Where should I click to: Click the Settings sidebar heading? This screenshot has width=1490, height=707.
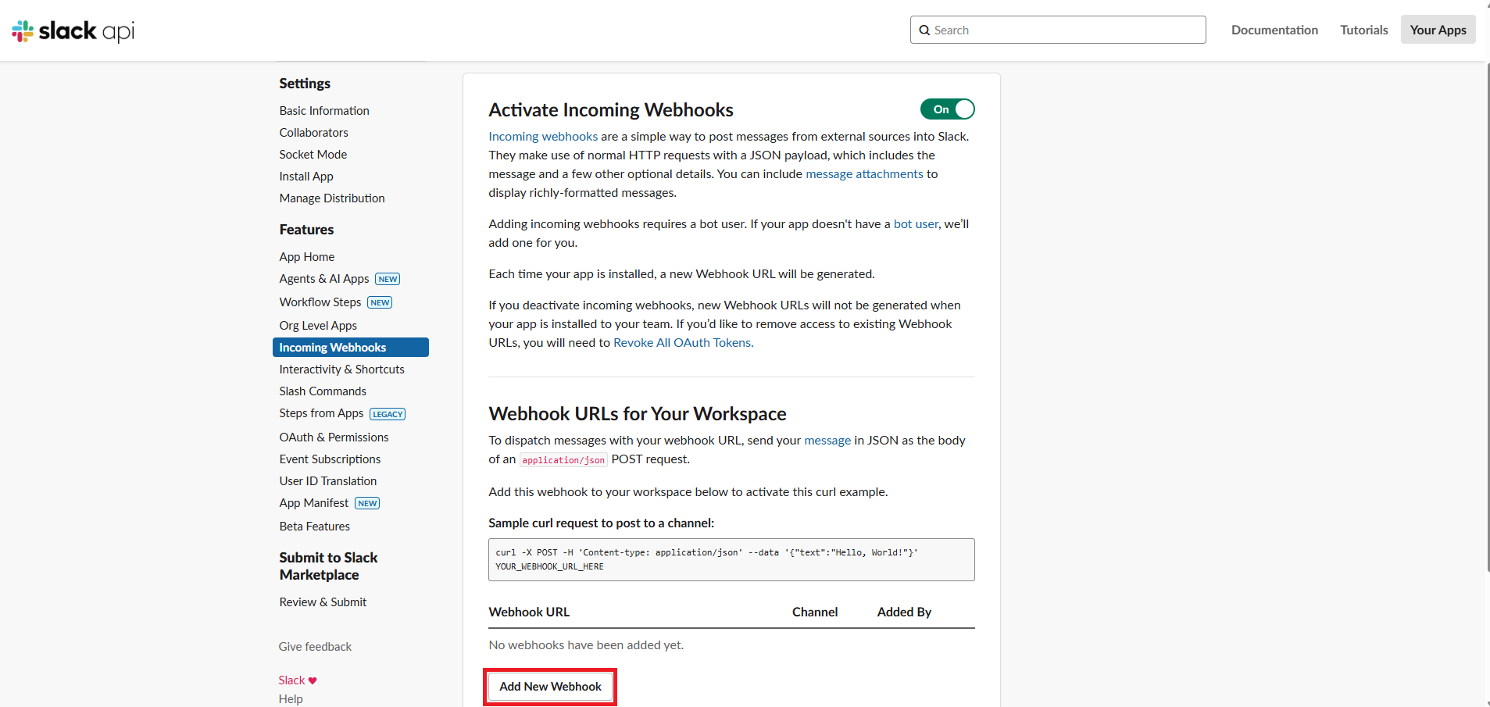point(305,84)
